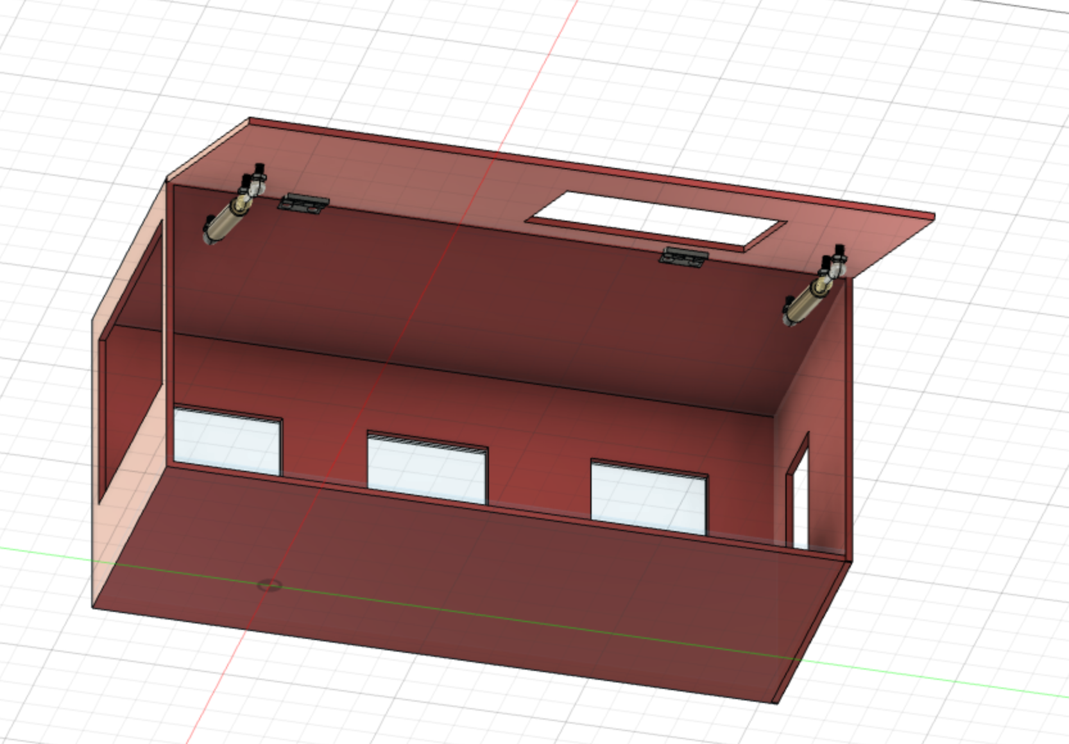Select the left window pane on the back wall
1069x744 pixels.
(227, 441)
